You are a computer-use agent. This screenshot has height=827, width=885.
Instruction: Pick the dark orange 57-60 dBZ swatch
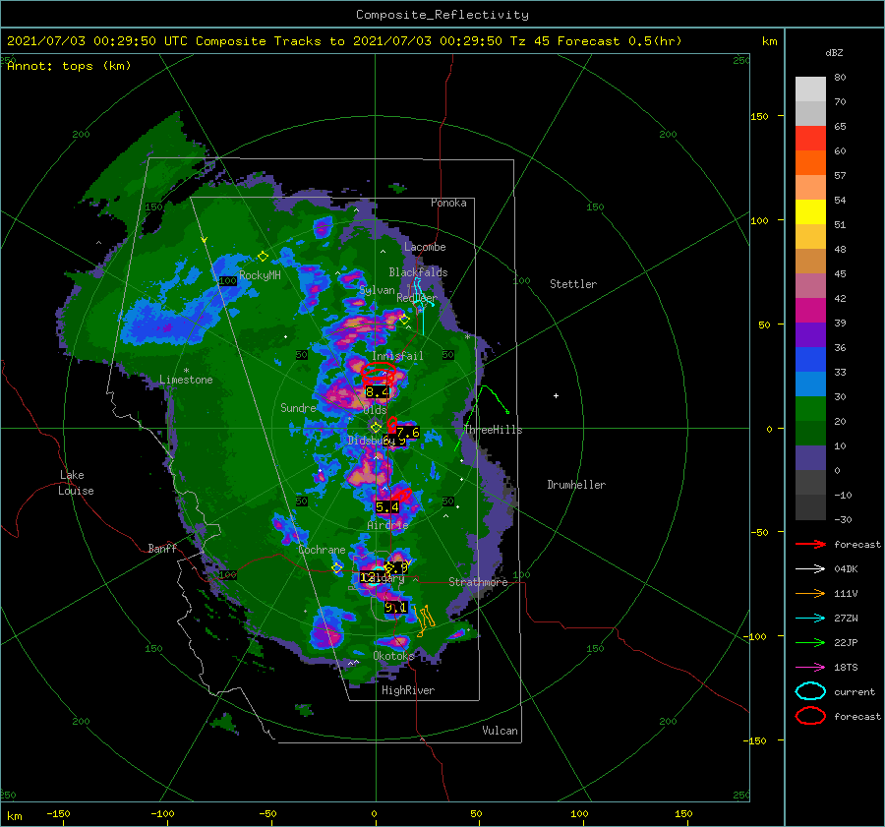tap(810, 162)
